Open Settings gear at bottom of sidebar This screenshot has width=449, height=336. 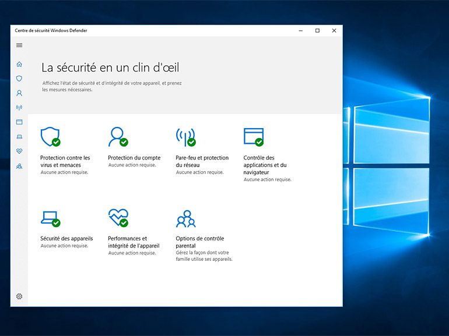pyautogui.click(x=19, y=296)
